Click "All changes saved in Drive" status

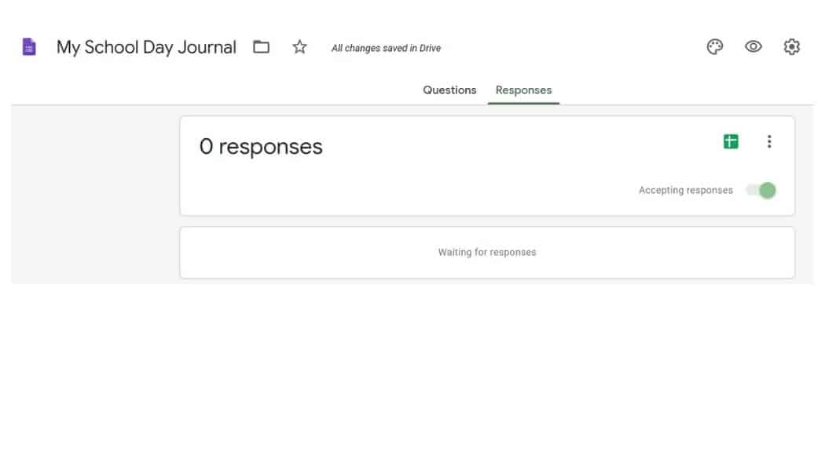pos(387,48)
